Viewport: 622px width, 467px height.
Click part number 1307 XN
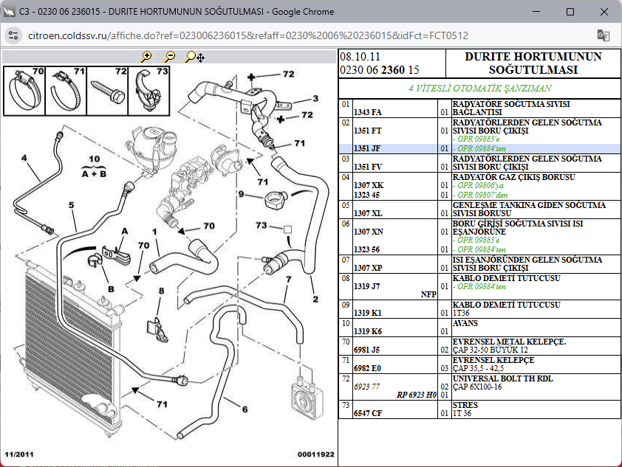[x=369, y=232]
